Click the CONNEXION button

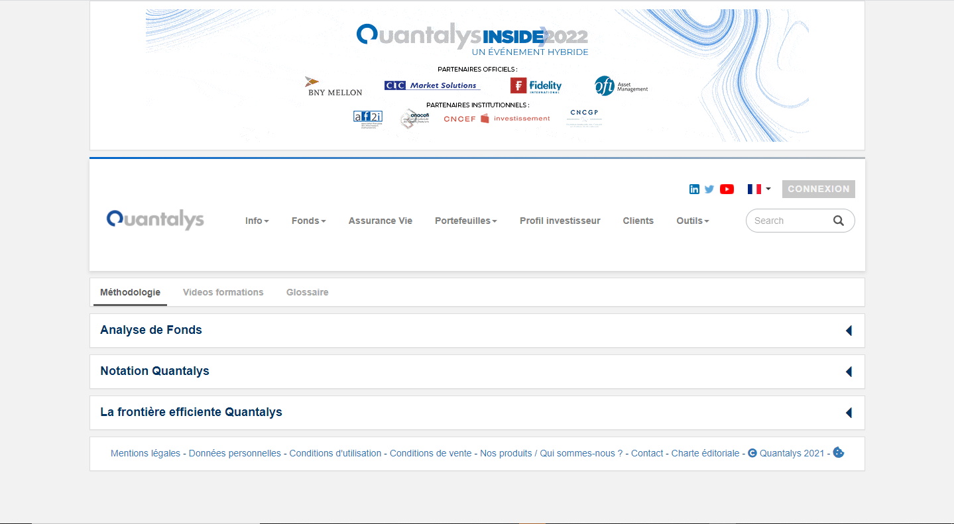pyautogui.click(x=819, y=189)
